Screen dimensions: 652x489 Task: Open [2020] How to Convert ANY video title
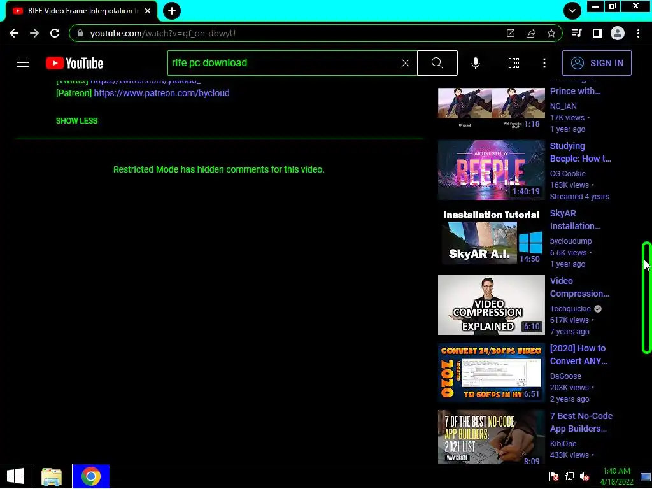click(579, 355)
